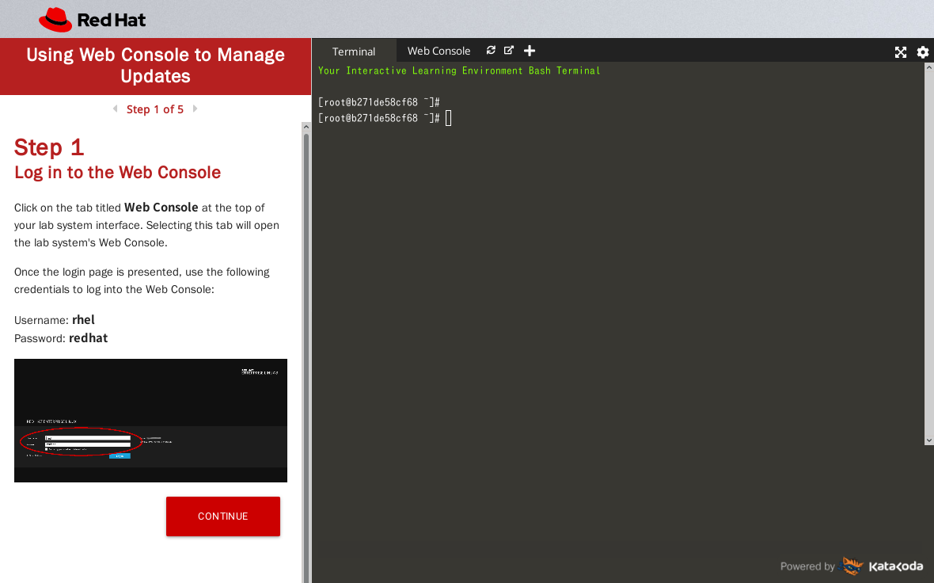Click the "Log in to the Web Console" heading
The image size is (934, 583).
point(117,172)
